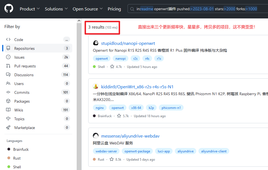The height and width of the screenshot is (170, 268).
Task: Click the r4s topic tag
Action: (x=147, y=59)
